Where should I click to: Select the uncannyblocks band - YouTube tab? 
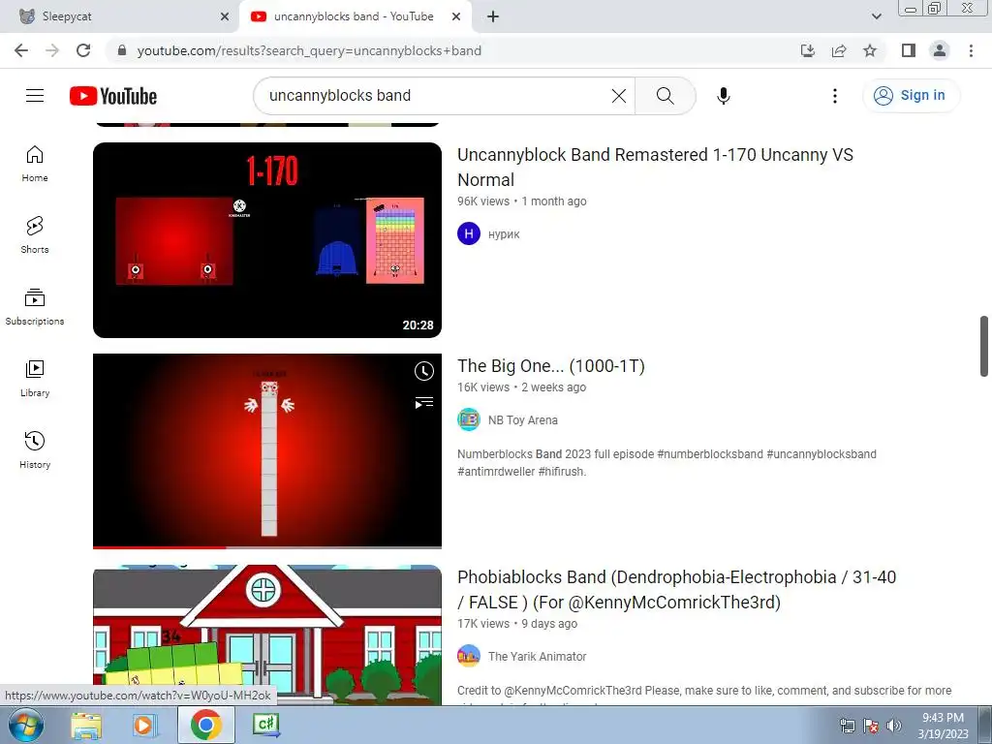pyautogui.click(x=355, y=16)
